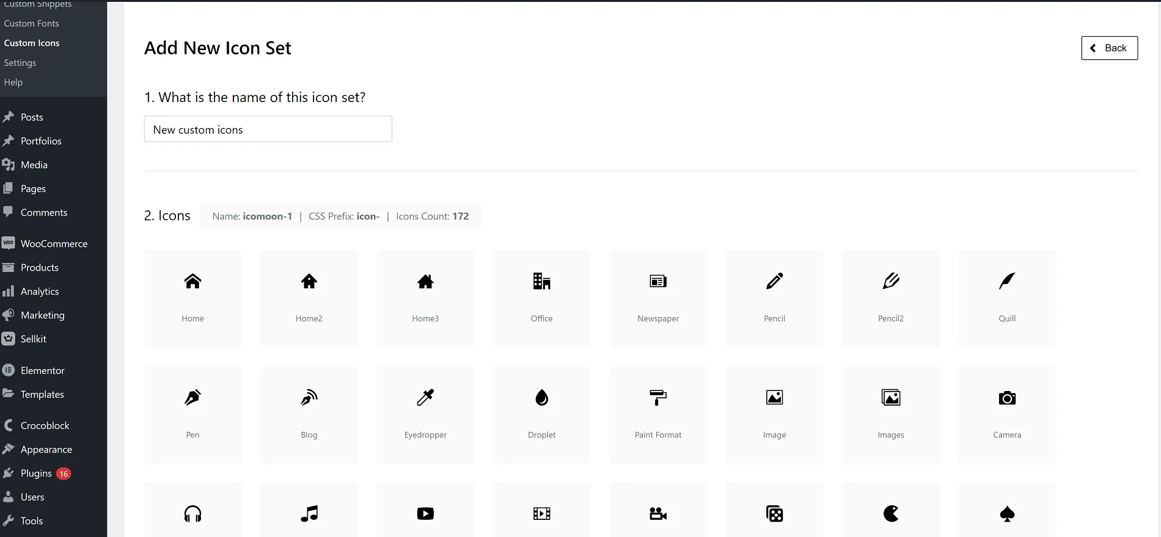Open the Media library menu
This screenshot has height=537, width=1161.
click(34, 164)
